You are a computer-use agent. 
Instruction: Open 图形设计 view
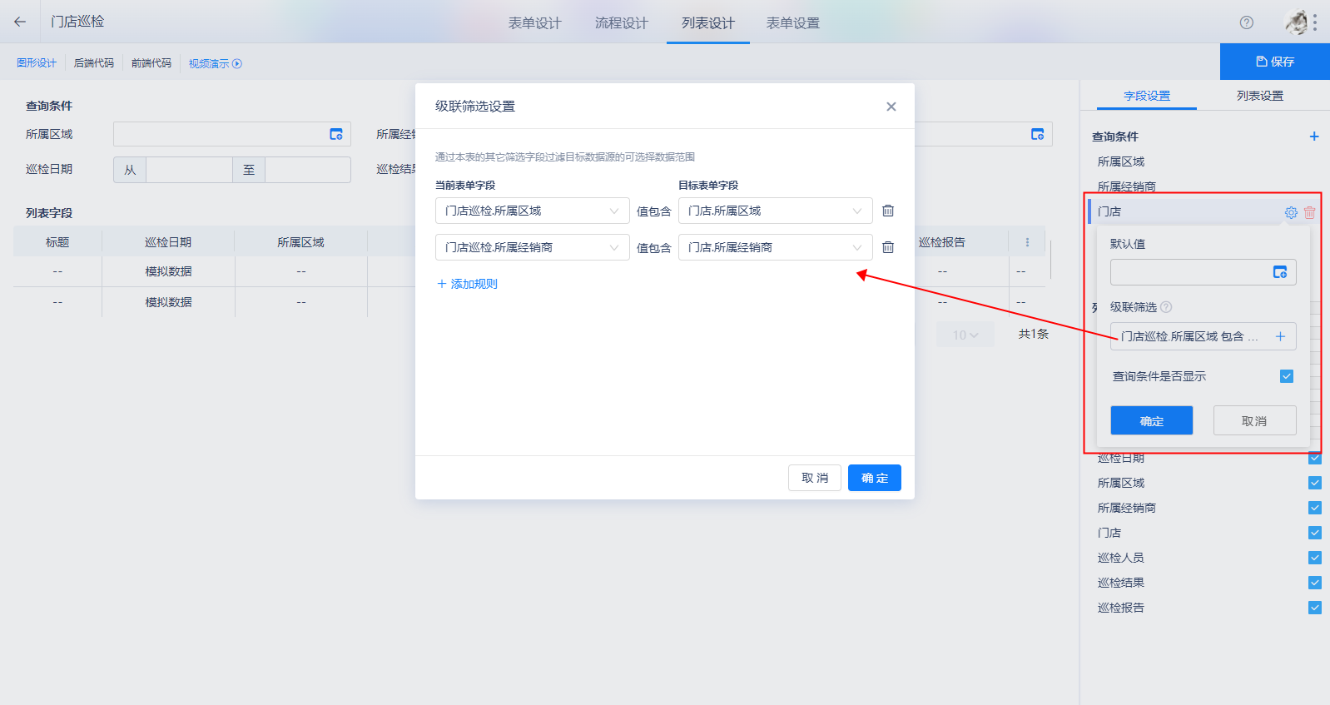click(37, 63)
